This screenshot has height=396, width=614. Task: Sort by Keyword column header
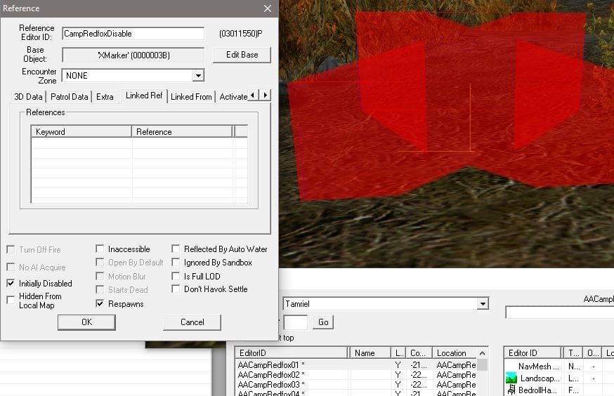pos(81,132)
